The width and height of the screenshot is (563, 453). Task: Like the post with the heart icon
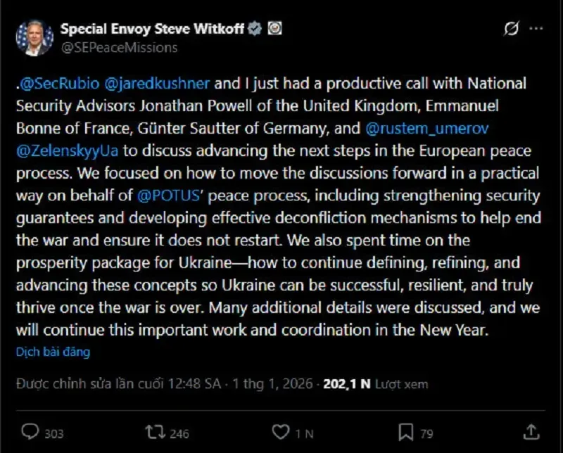pyautogui.click(x=281, y=431)
